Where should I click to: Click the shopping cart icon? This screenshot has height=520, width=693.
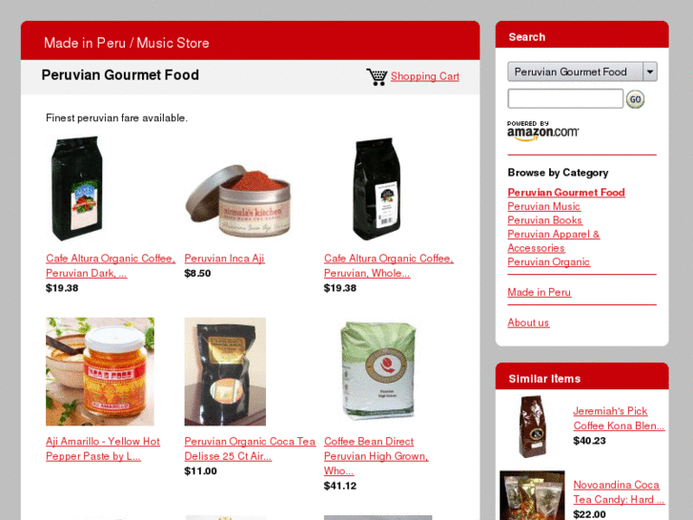(x=377, y=76)
